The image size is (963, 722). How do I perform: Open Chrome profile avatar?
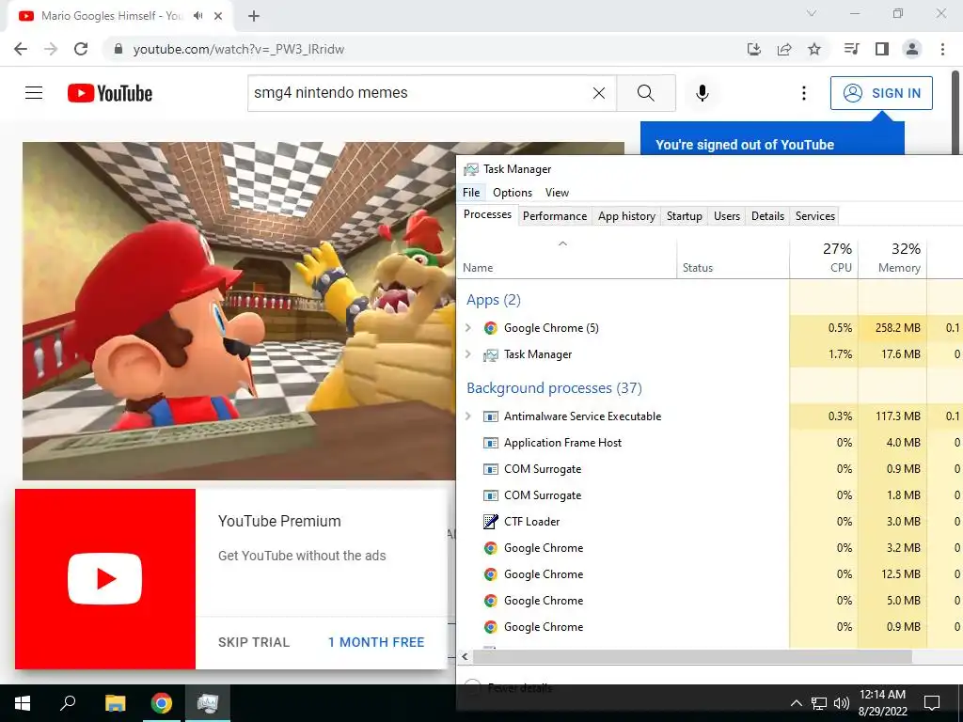[x=912, y=49]
